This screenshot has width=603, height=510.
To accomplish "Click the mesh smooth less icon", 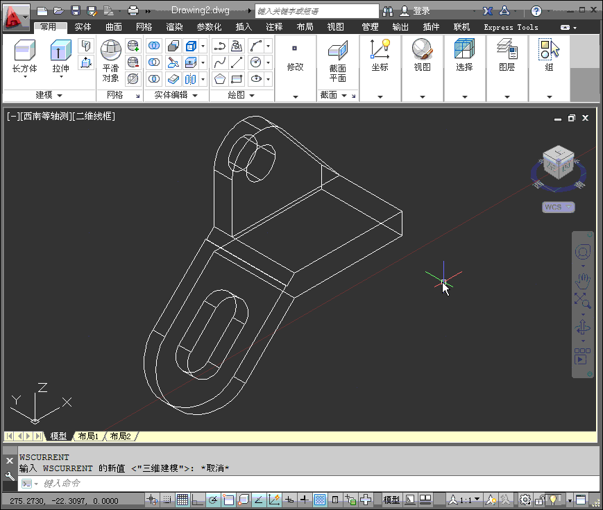I will [133, 62].
